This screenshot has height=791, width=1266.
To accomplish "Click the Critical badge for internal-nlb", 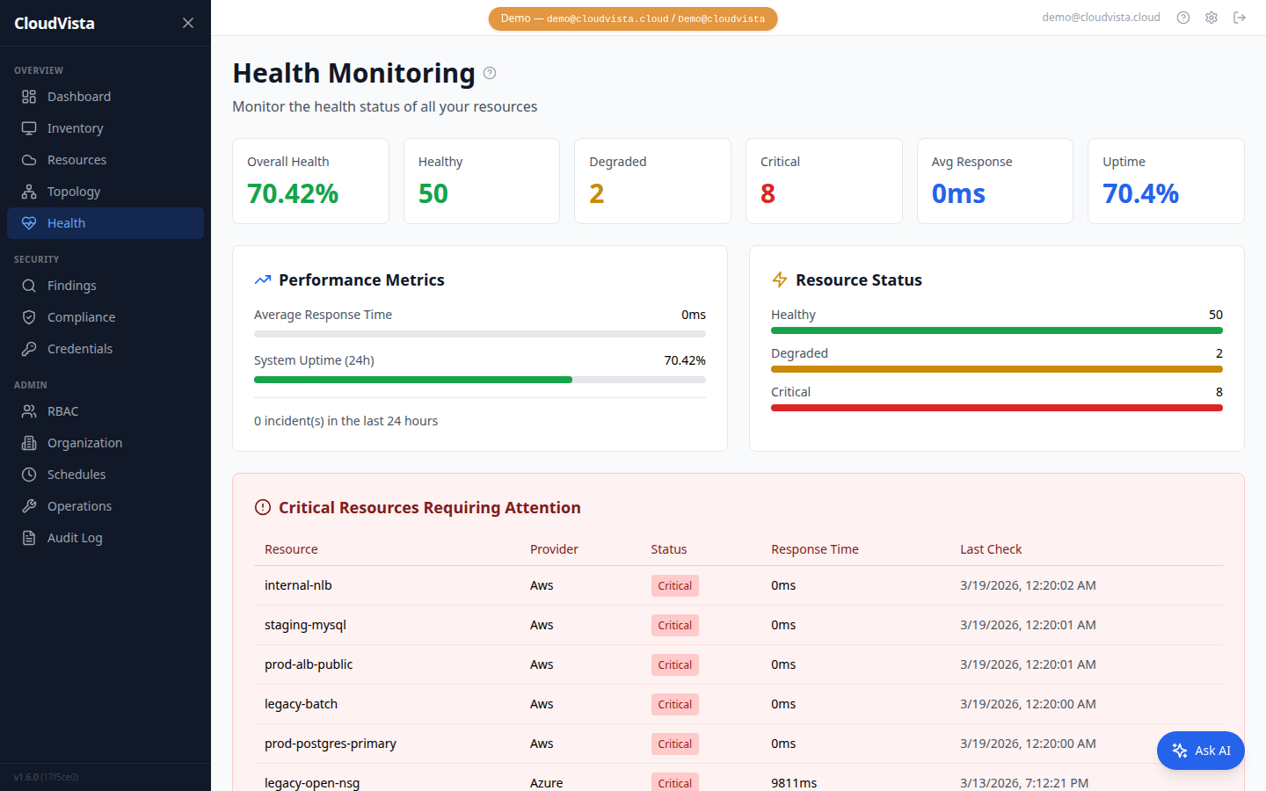I will coord(674,585).
